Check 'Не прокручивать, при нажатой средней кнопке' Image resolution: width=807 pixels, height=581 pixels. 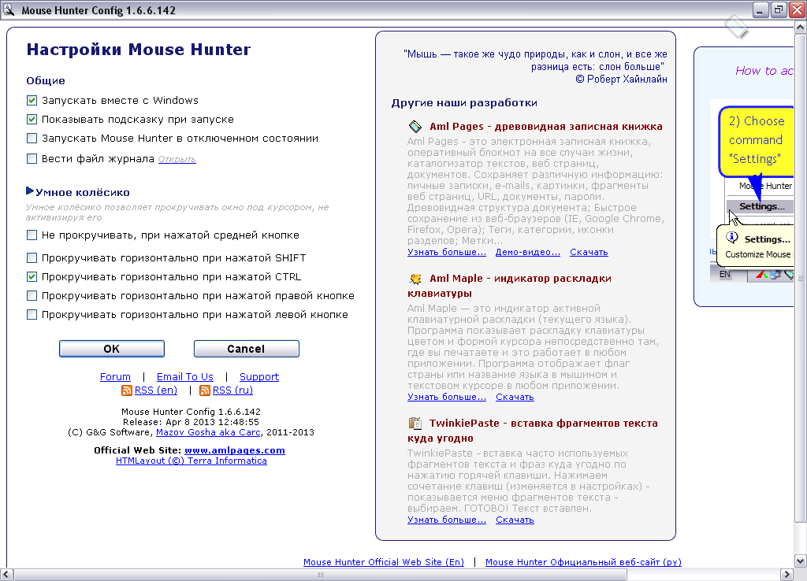pyautogui.click(x=32, y=235)
